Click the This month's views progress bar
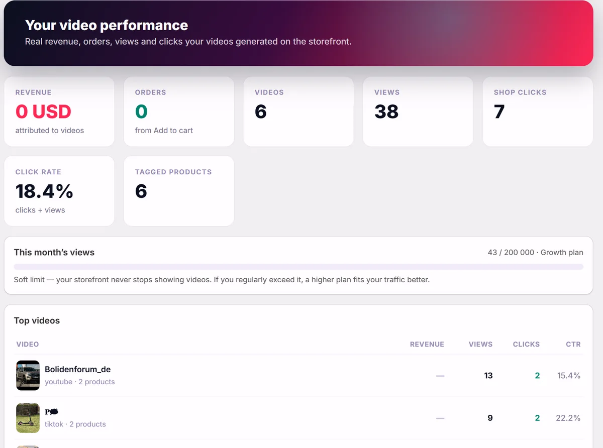The height and width of the screenshot is (448, 603). click(x=298, y=267)
